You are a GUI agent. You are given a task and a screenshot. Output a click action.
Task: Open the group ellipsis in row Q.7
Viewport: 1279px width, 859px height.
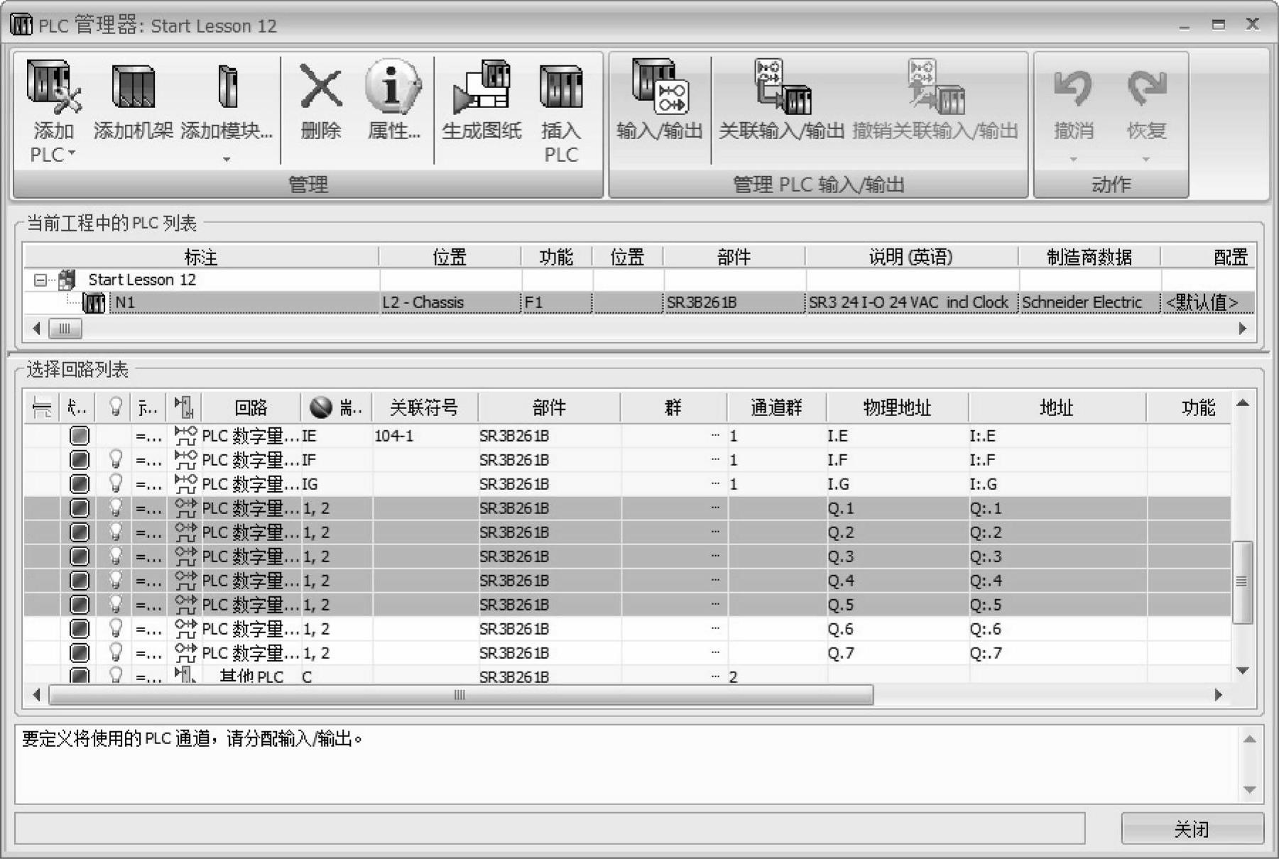(x=715, y=653)
